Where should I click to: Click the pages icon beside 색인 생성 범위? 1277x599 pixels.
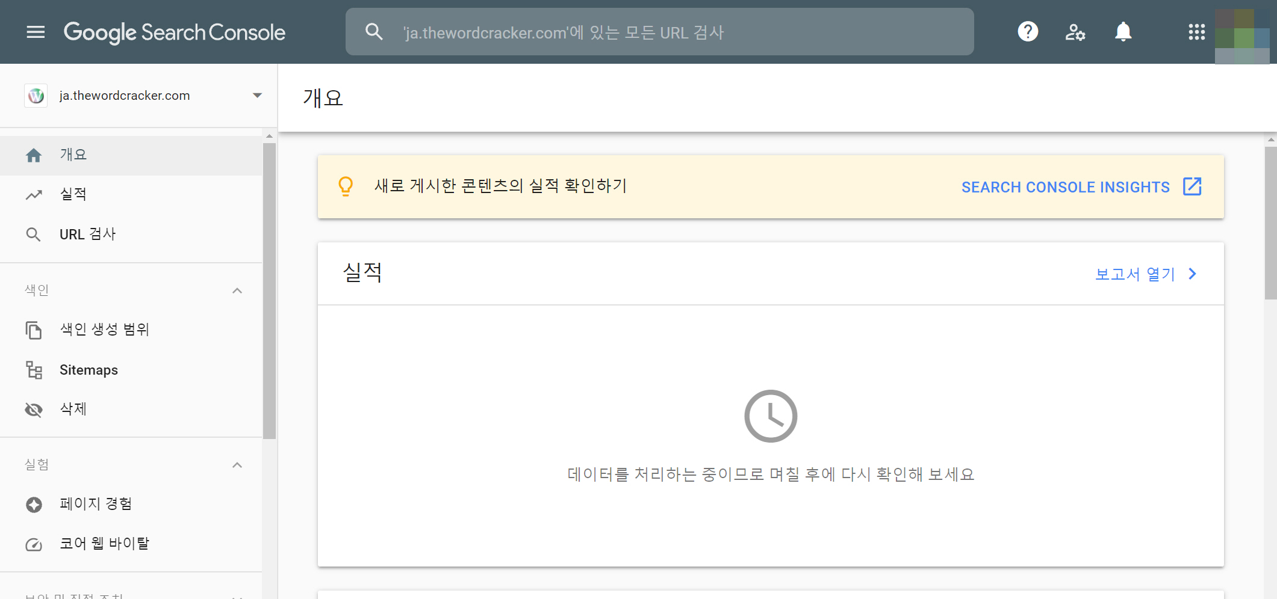coord(34,330)
